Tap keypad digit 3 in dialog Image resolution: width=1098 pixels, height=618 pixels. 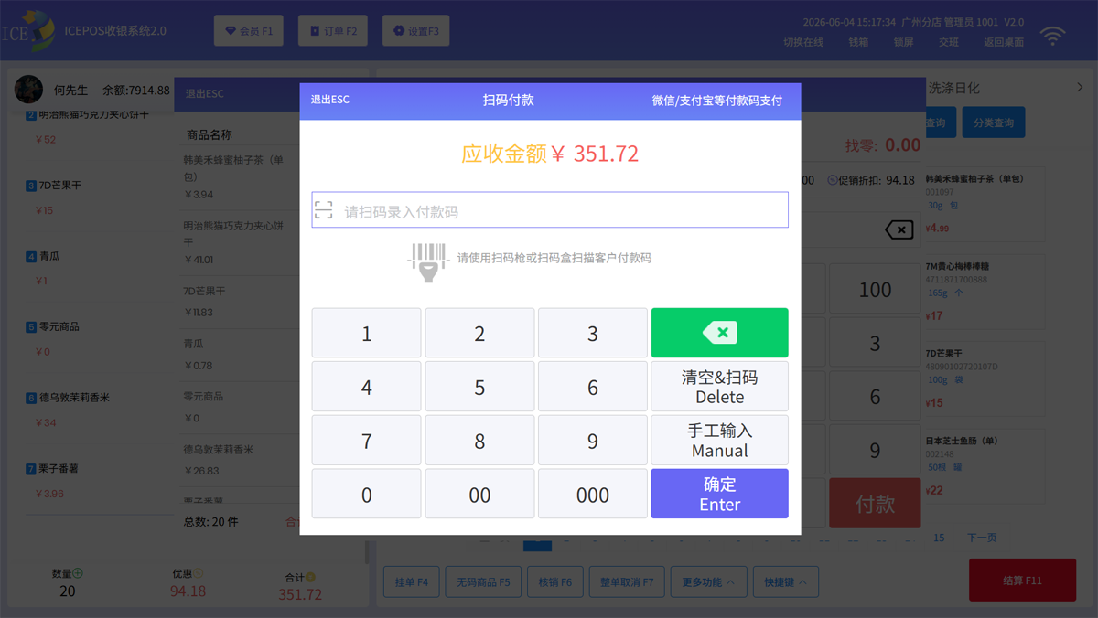click(593, 333)
